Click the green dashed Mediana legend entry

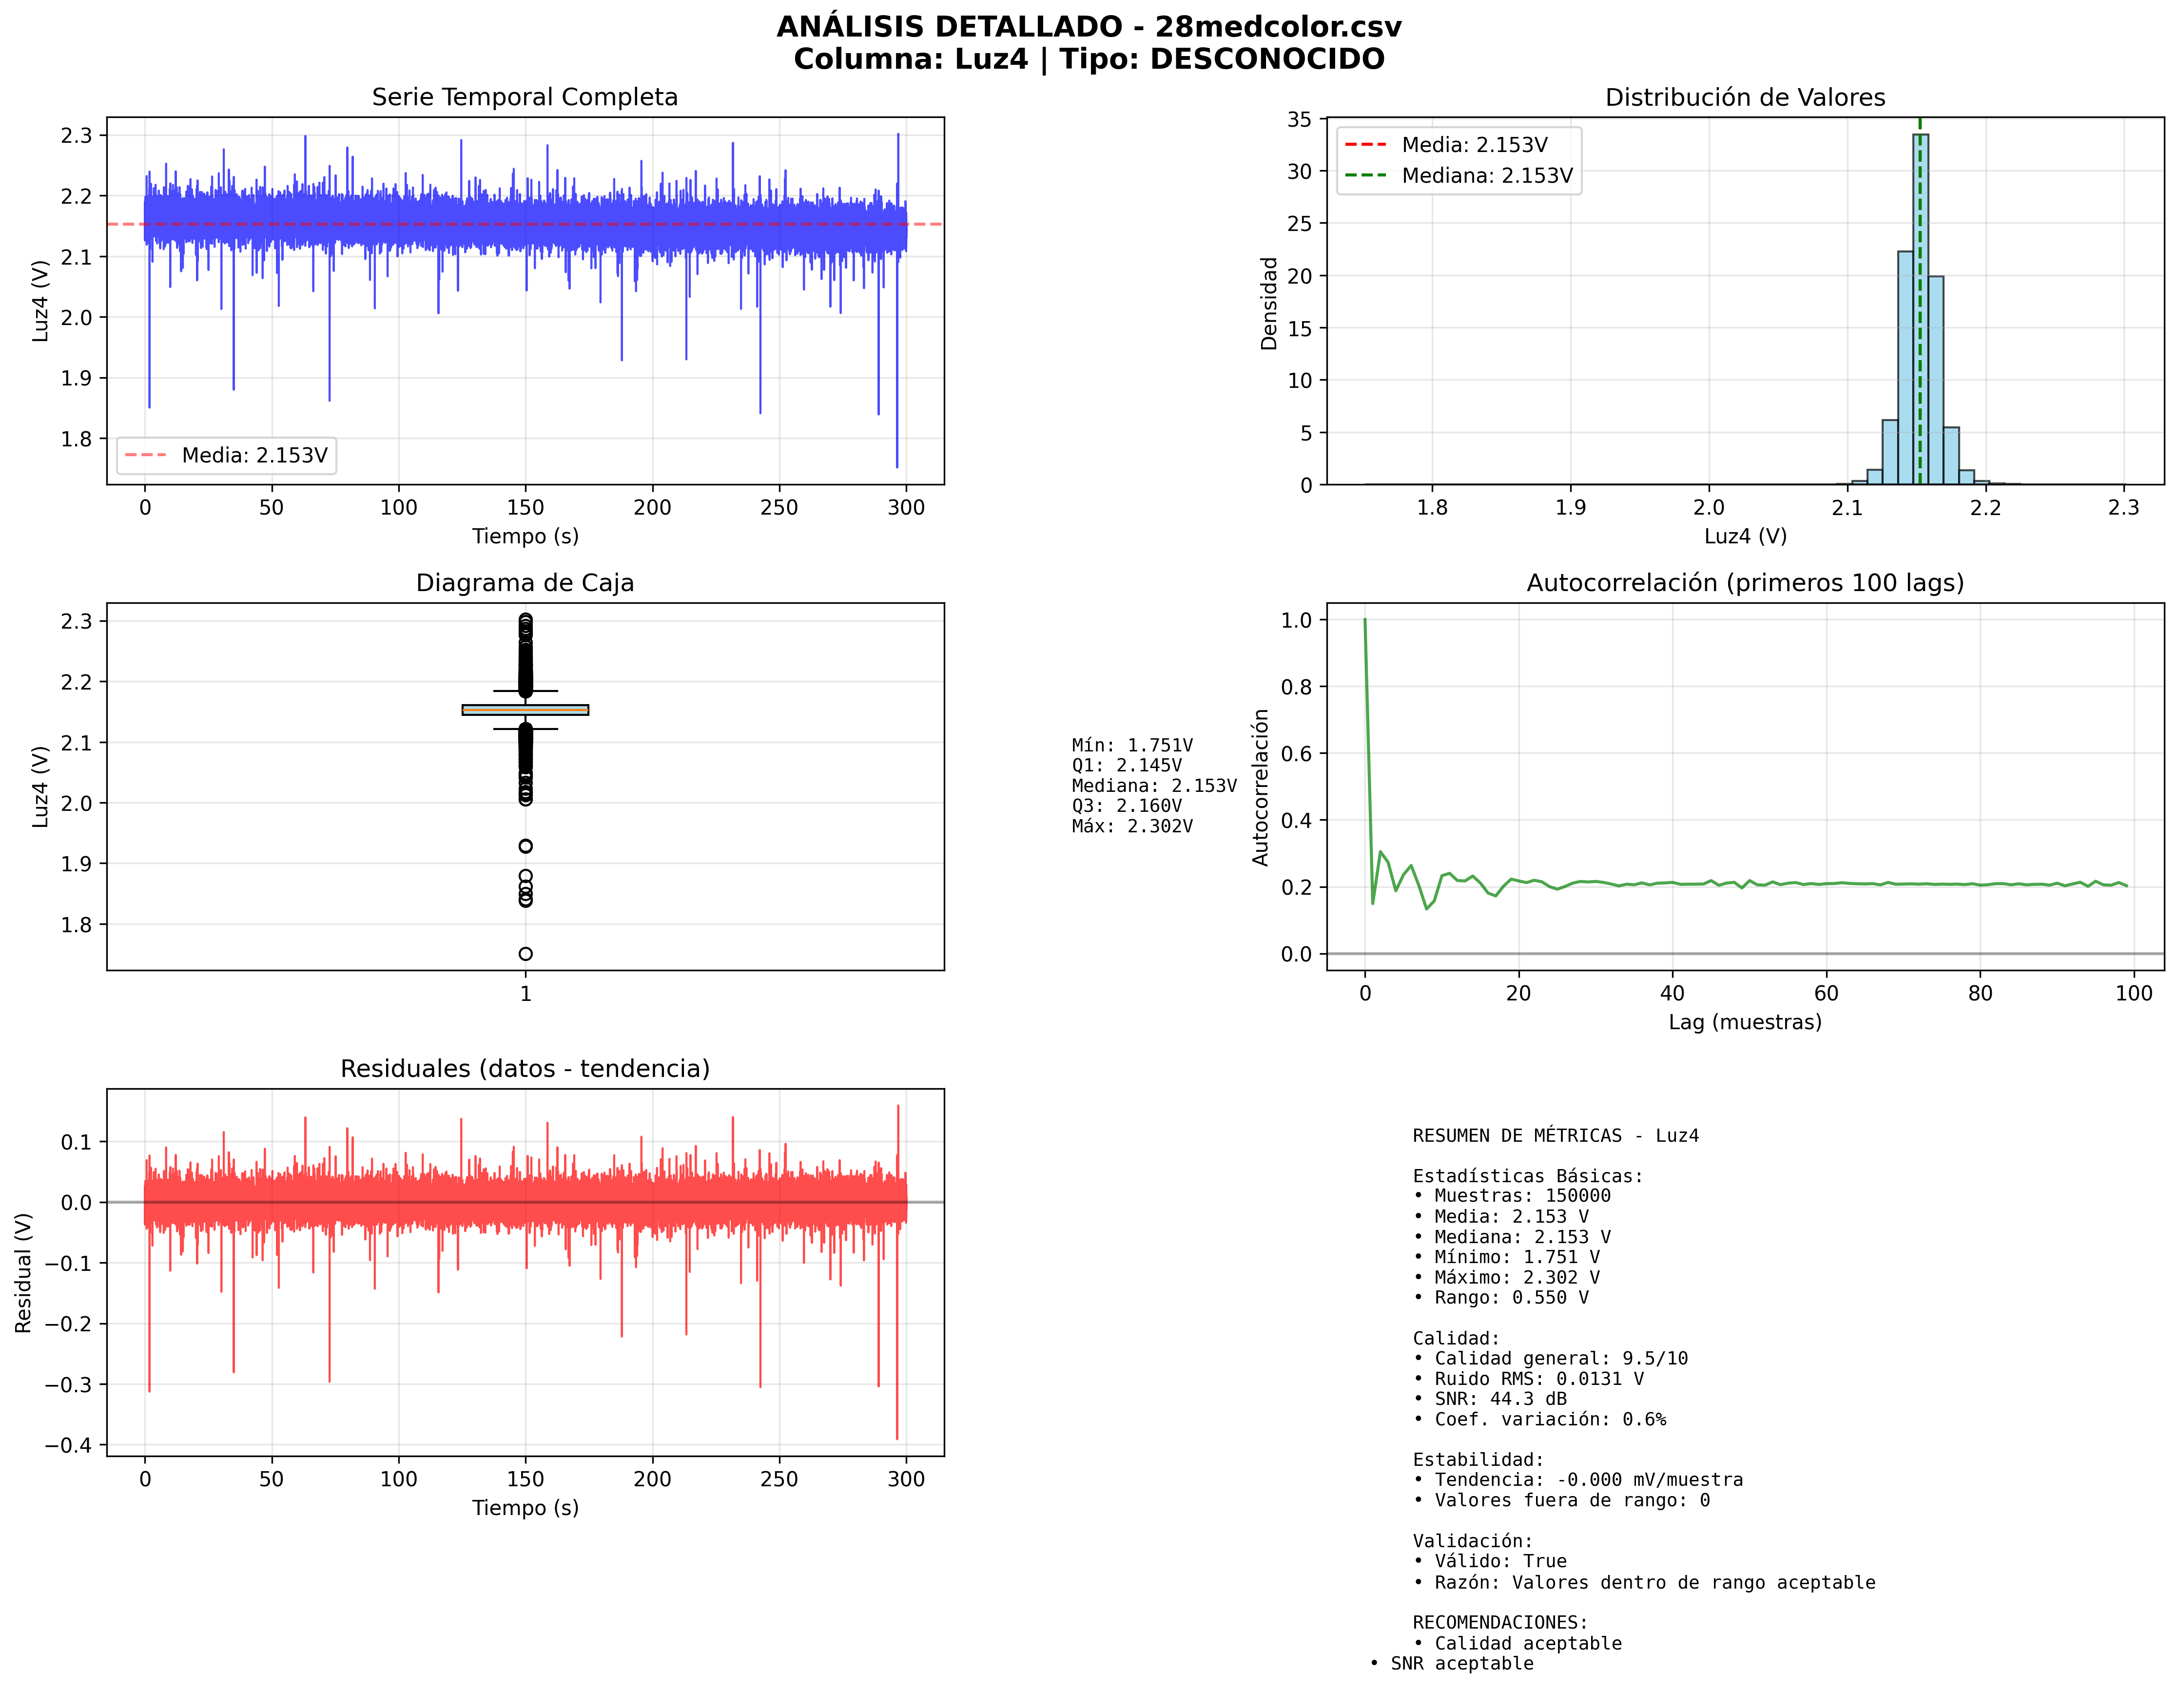1459,176
